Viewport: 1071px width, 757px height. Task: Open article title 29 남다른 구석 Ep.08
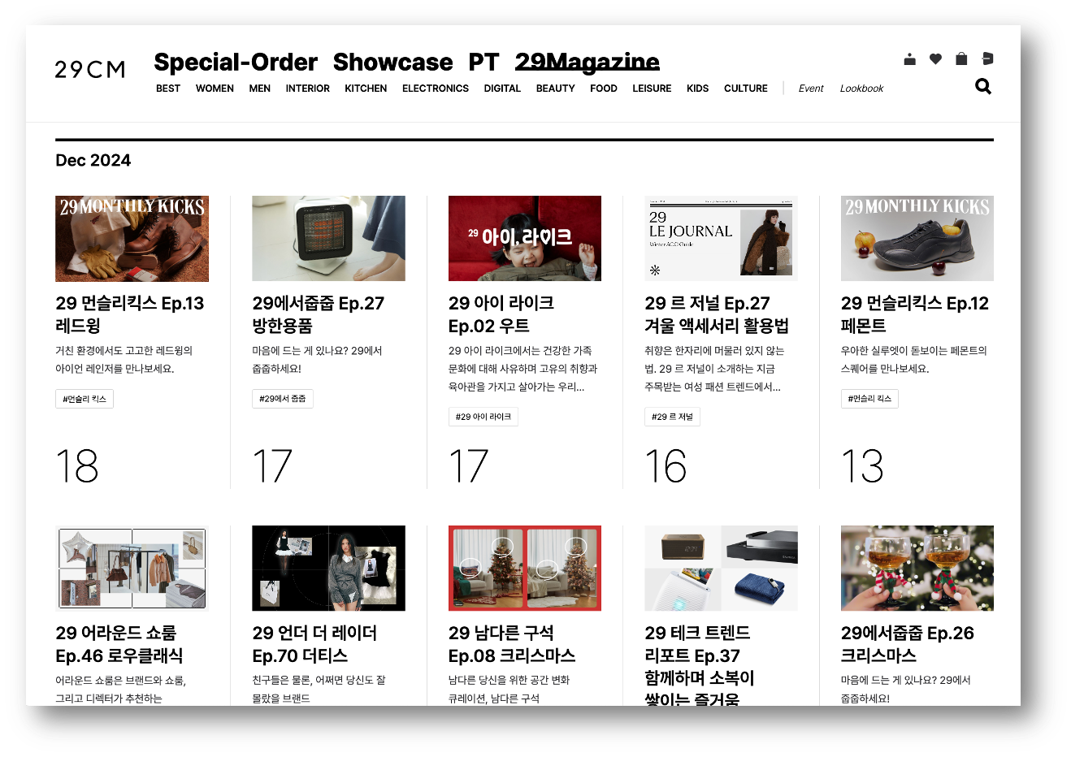point(512,644)
